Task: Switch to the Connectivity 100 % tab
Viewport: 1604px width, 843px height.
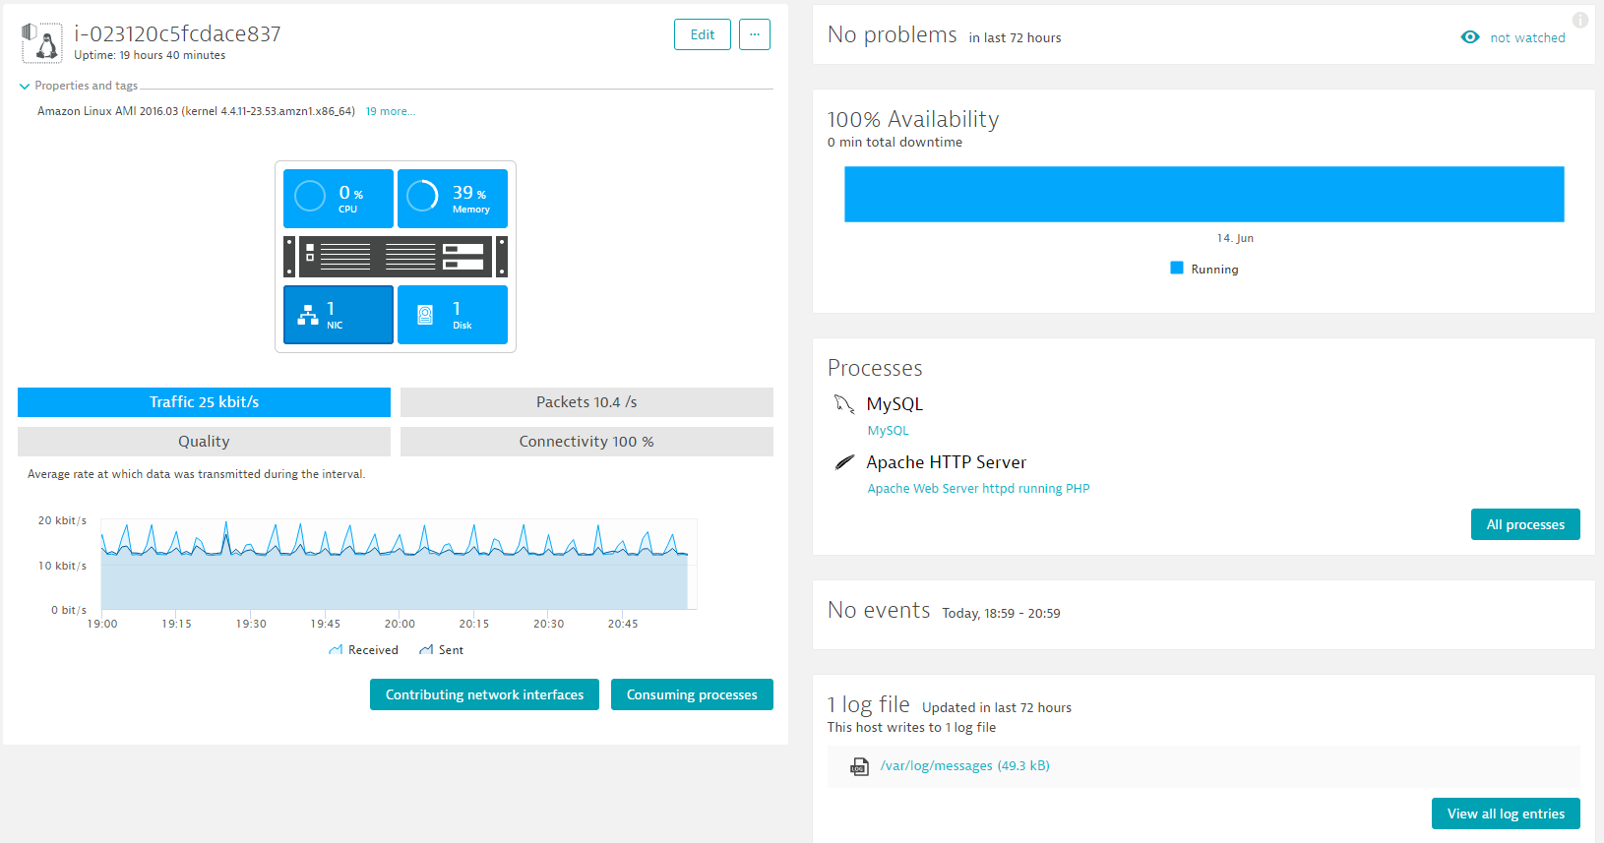Action: [x=586, y=442]
